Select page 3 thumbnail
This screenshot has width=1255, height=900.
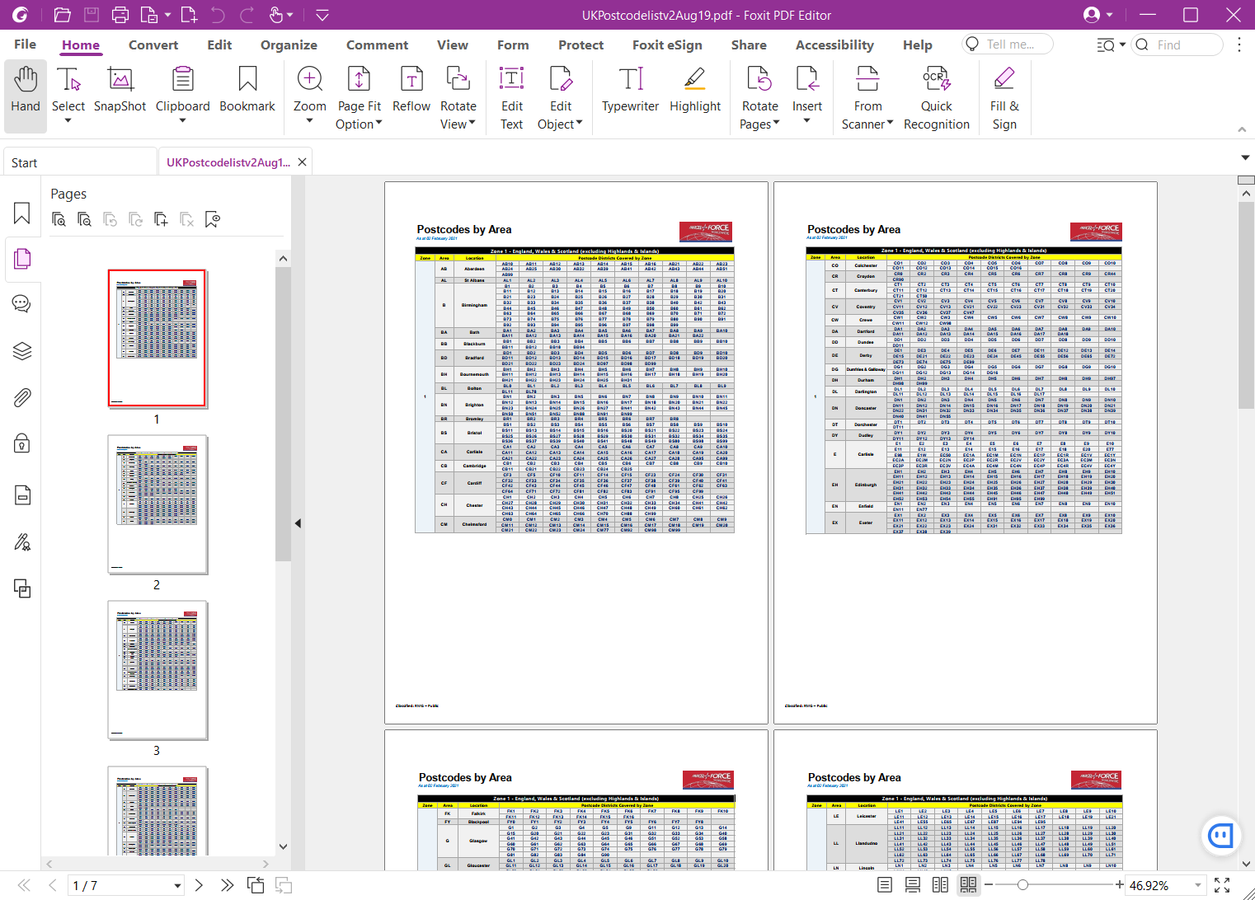[x=157, y=670]
